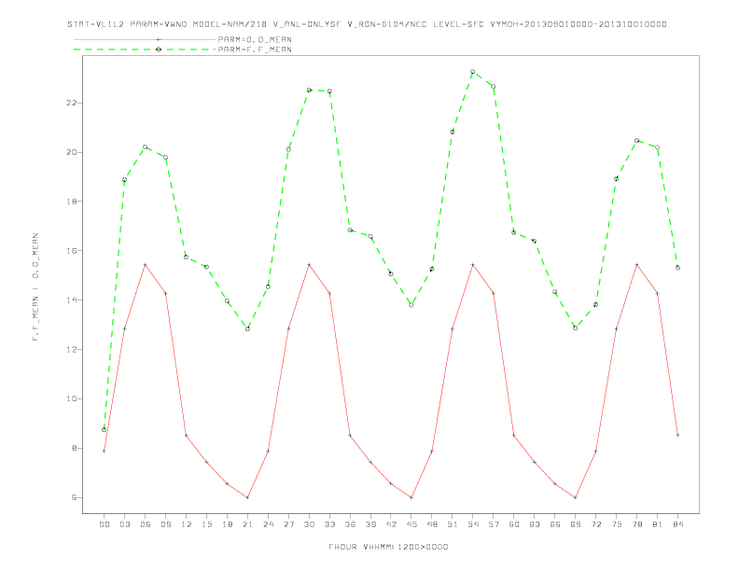Click x-axis tick label 27
The height and width of the screenshot is (571, 739).
pyautogui.click(x=288, y=524)
